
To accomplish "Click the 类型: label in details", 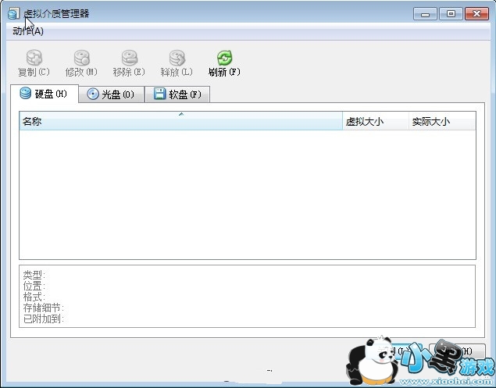I will 34,275.
